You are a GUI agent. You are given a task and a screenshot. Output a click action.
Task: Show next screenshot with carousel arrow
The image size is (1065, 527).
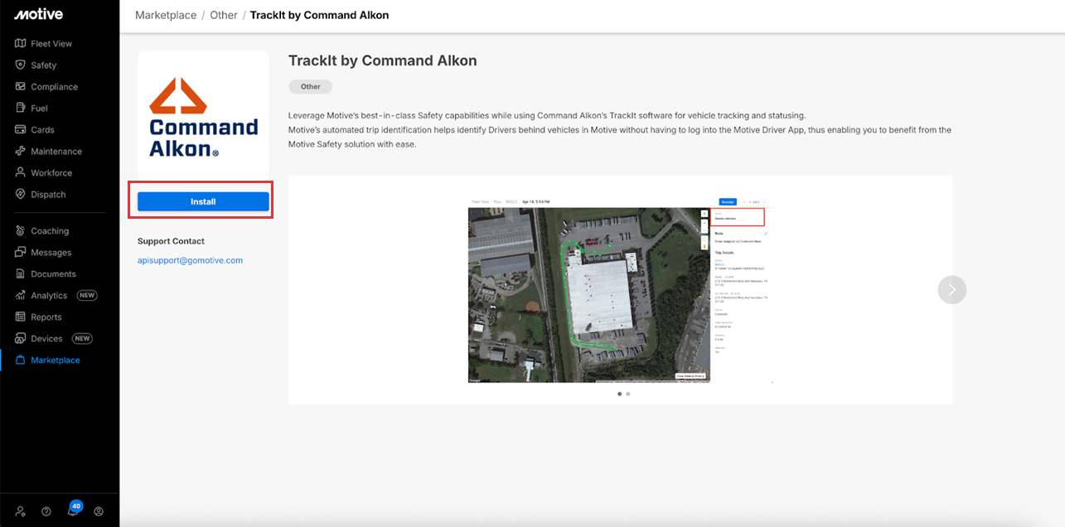952,289
